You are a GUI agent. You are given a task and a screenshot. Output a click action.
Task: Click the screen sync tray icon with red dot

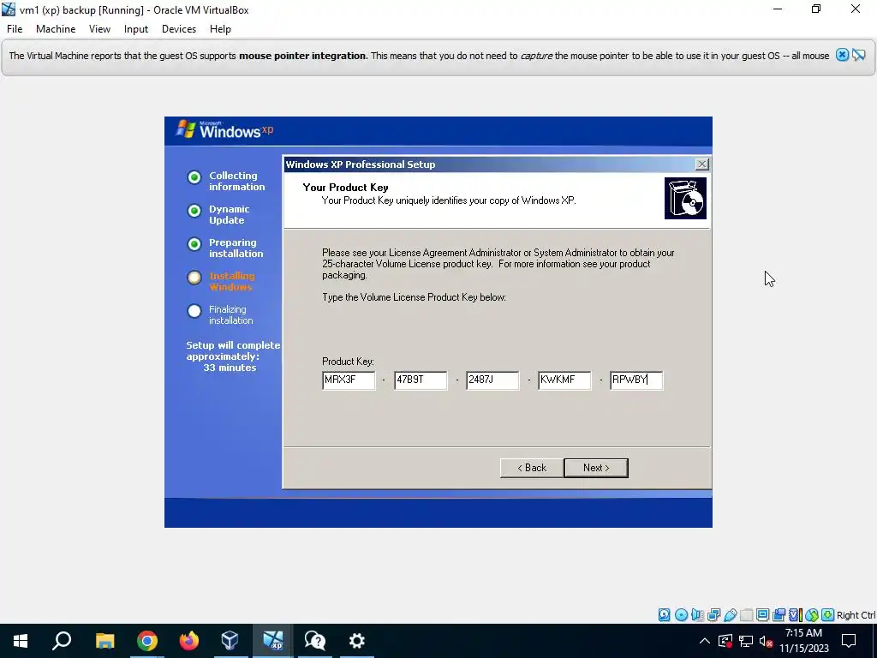pyautogui.click(x=725, y=641)
